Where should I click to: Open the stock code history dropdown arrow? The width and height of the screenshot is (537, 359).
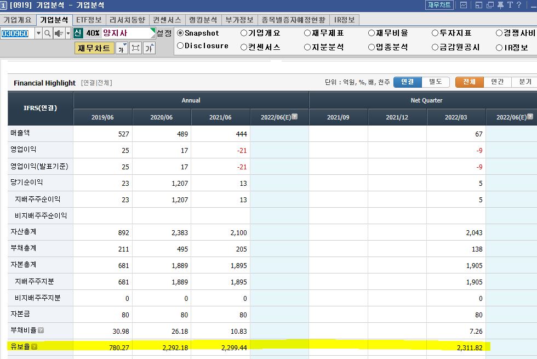[38, 33]
